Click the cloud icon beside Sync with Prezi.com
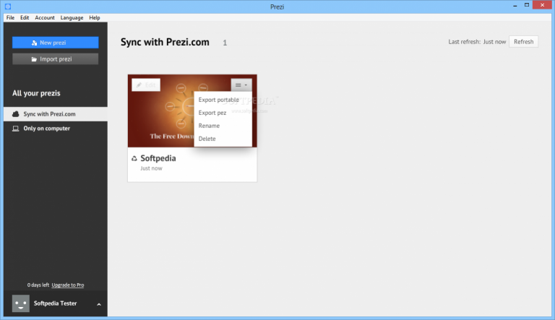The height and width of the screenshot is (320, 555). (x=16, y=114)
